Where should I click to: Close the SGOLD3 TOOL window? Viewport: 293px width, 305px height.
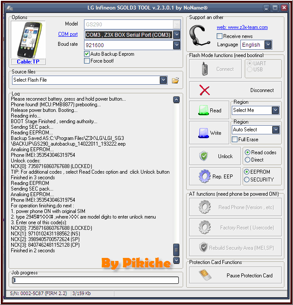tap(284, 8)
